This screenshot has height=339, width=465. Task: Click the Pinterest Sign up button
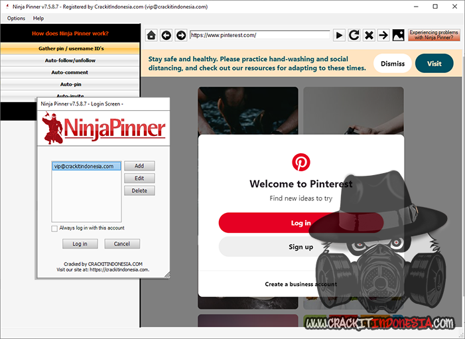coord(301,247)
